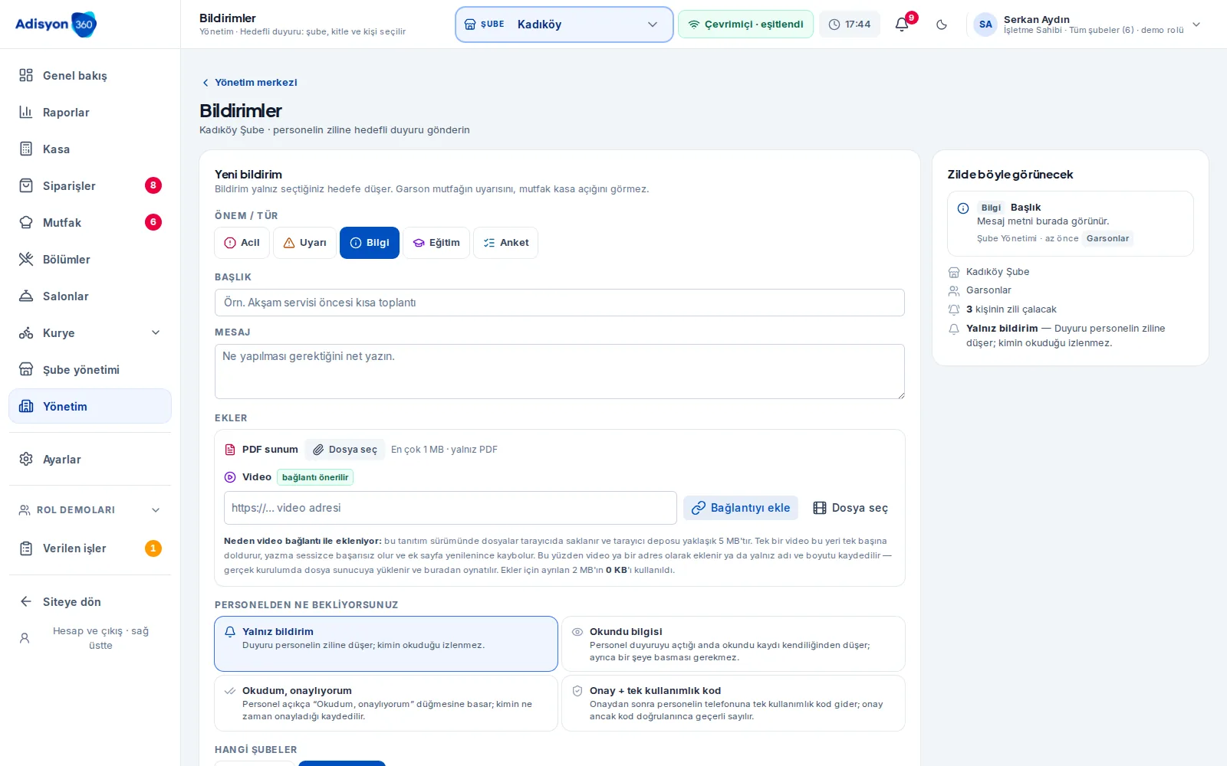Open the notifications bell with 9 badge
This screenshot has height=766, width=1227.
903,25
